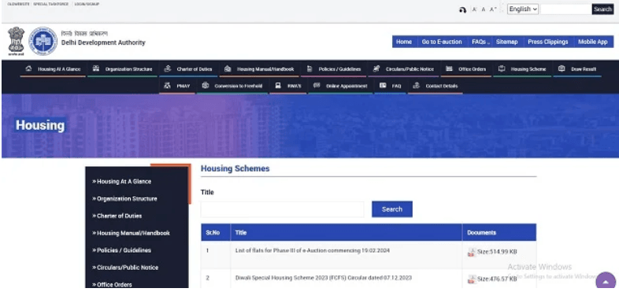Click the Office Orders nav icon

[x=449, y=68]
